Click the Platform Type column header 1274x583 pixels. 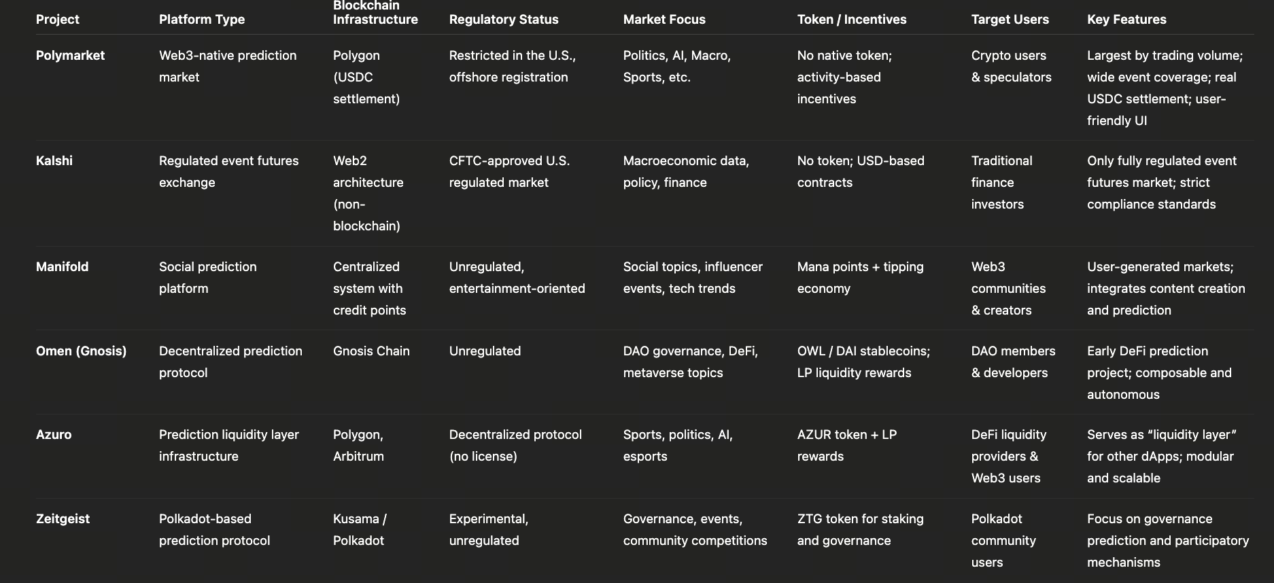[x=202, y=19]
